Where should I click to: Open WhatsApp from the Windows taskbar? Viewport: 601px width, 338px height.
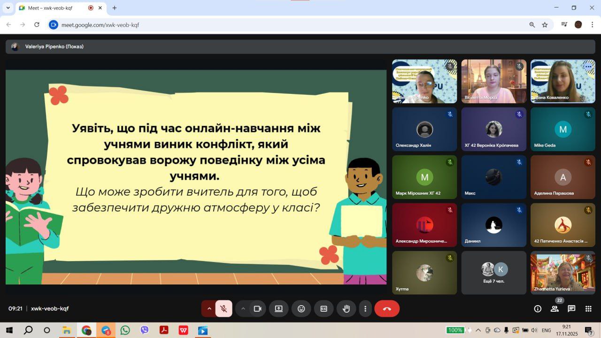125,330
